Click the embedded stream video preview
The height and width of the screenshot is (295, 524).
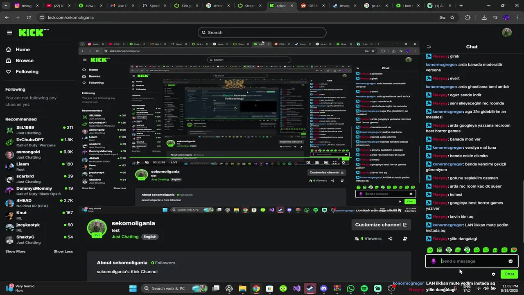tap(249, 127)
